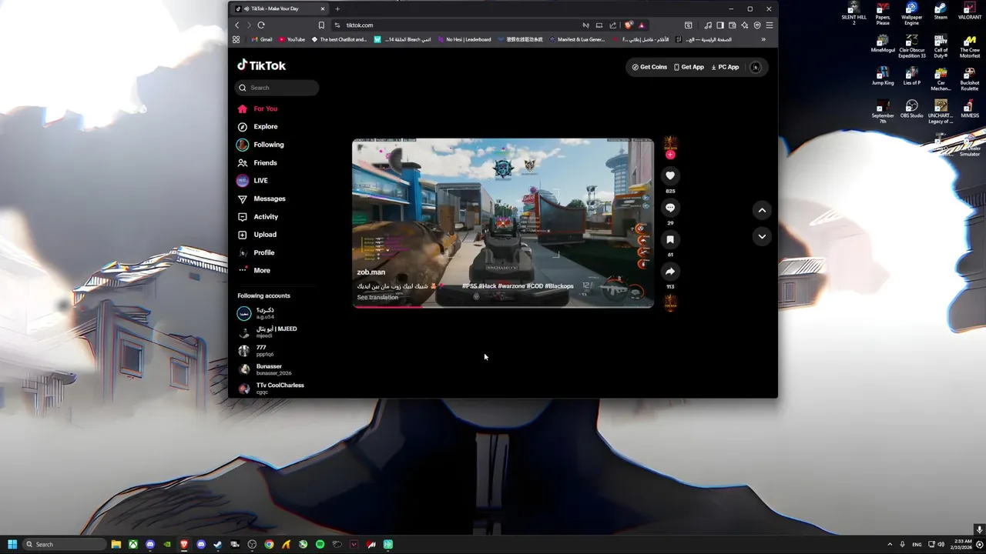Toggle the browser sidebar panel
986x554 pixels.
pyautogui.click(x=720, y=25)
